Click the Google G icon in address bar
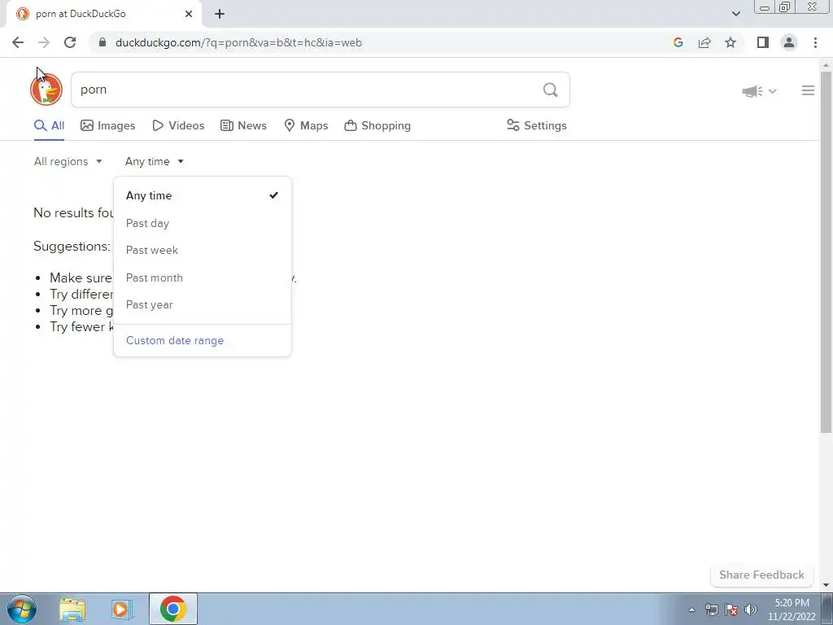 point(678,42)
